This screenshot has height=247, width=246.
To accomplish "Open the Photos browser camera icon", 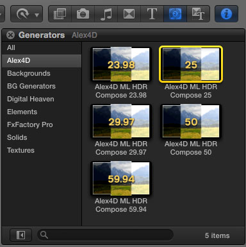I will coord(83,14).
